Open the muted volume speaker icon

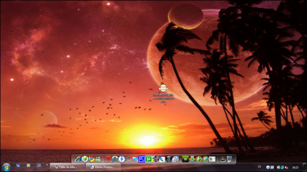(x=286, y=167)
